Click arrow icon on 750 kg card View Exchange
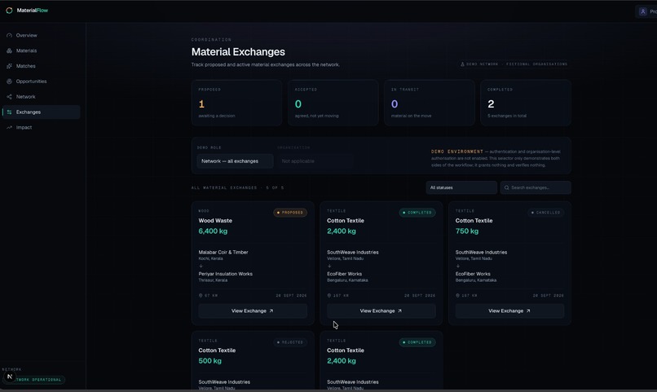 pyautogui.click(x=528, y=311)
